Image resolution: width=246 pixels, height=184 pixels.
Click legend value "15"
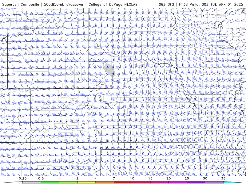(x=150, y=178)
